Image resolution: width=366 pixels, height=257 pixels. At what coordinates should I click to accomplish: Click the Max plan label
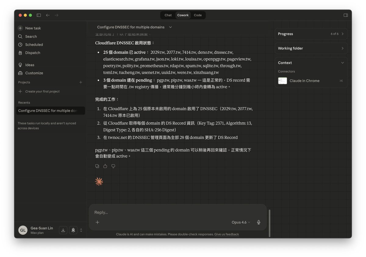tap(37, 233)
